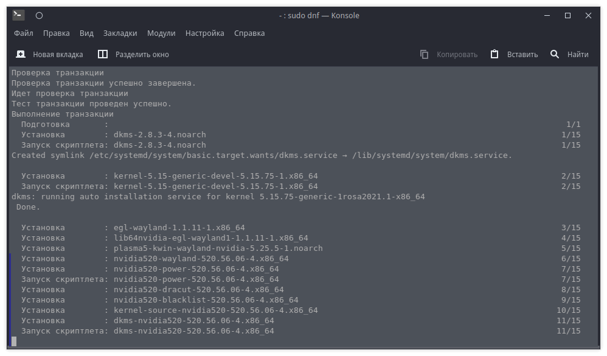Open the Справка menu
Image resolution: width=607 pixels, height=356 pixels.
[x=249, y=33]
